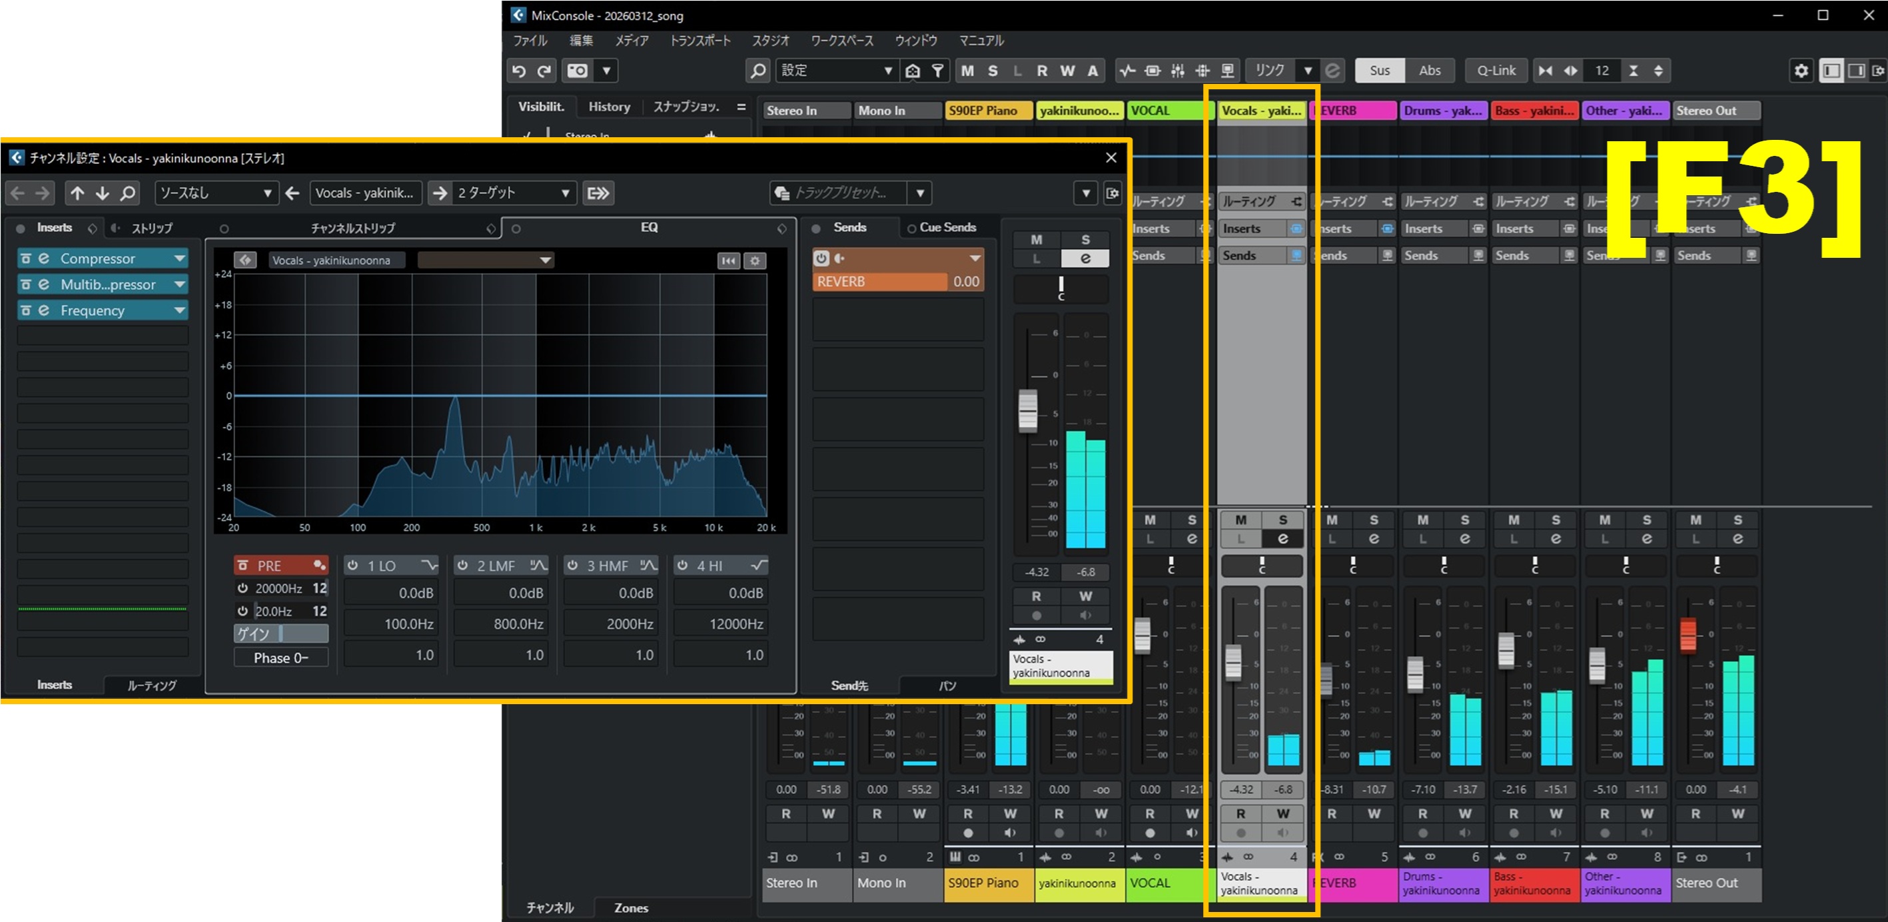This screenshot has width=1888, height=922.
Task: Click the undo arrow in MixConsole toolbar
Action: (x=519, y=71)
